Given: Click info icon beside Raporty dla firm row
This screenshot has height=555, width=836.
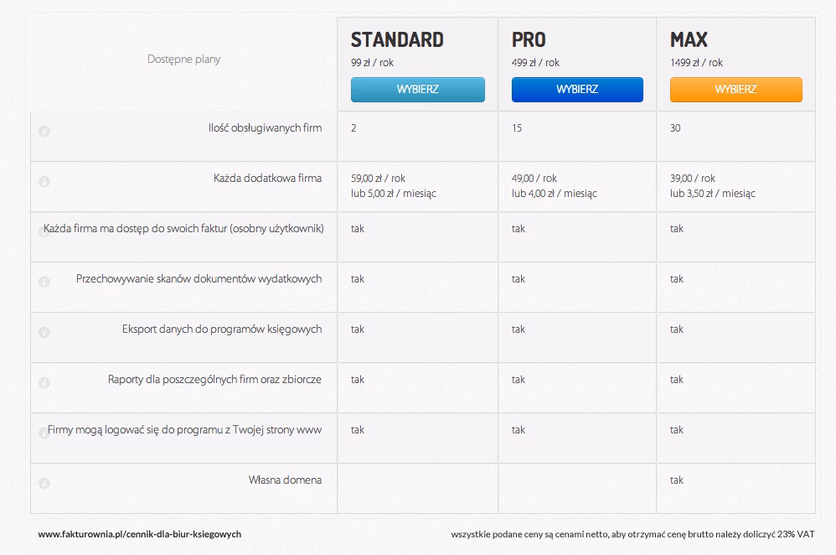Looking at the screenshot, I should (x=44, y=383).
